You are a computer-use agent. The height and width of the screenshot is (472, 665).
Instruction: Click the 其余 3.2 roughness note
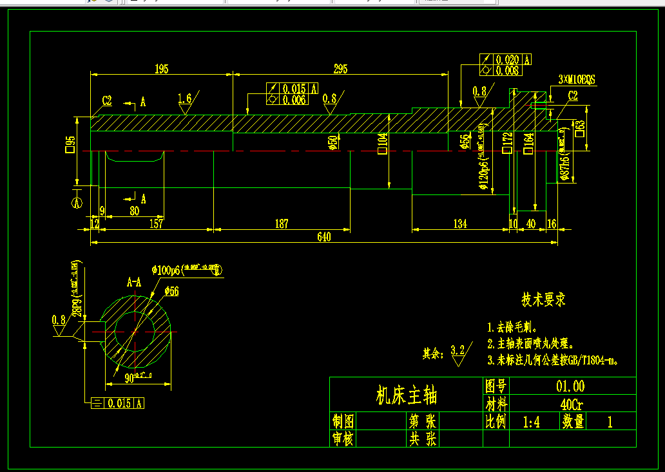coord(447,354)
